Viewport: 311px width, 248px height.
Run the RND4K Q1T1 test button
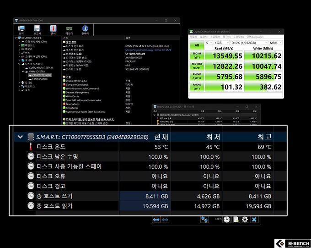click(197, 87)
